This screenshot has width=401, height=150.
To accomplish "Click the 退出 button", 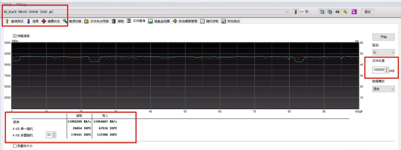I will pyautogui.click(x=367, y=12).
